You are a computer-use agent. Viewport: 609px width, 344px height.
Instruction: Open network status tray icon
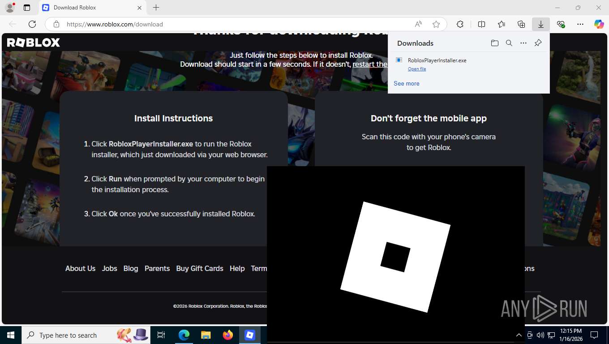[x=551, y=335]
